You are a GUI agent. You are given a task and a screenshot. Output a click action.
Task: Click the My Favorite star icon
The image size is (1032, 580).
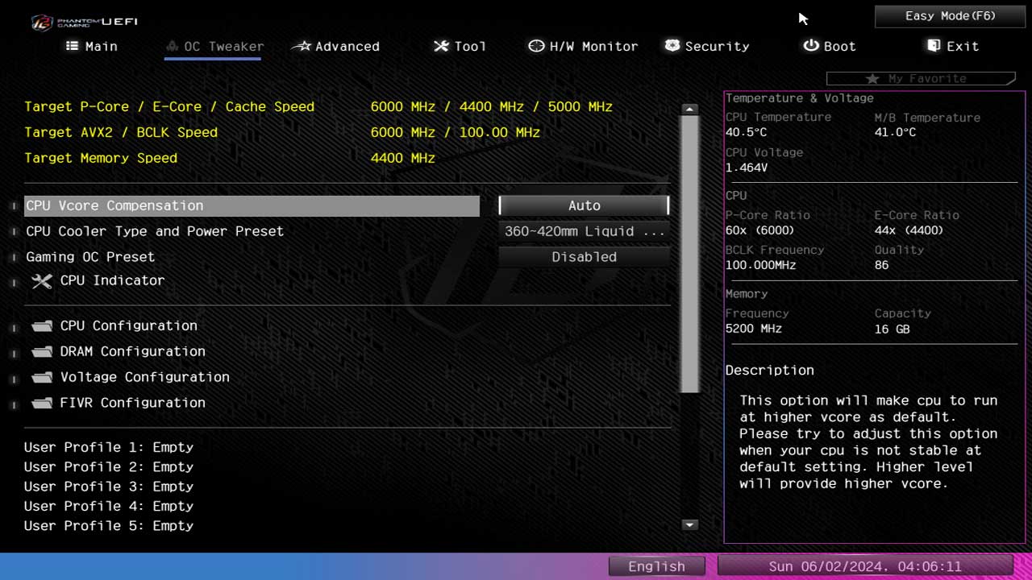pyautogui.click(x=872, y=79)
